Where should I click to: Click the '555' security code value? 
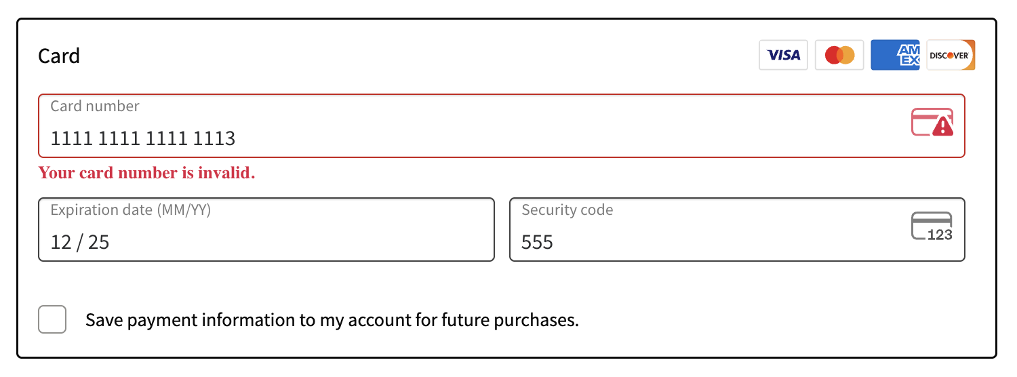538,242
